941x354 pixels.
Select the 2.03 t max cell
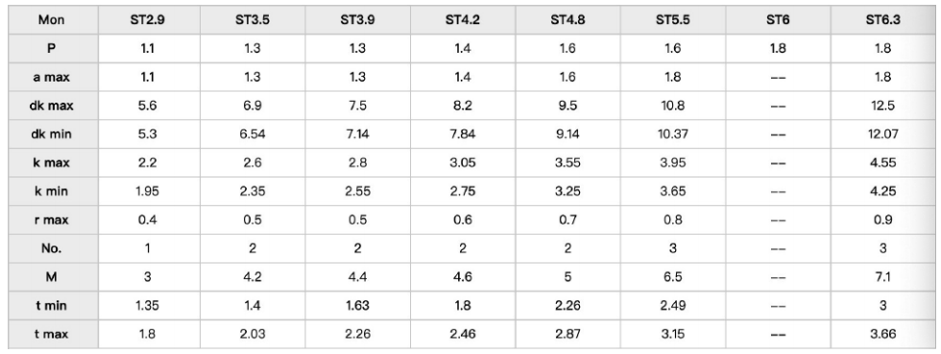click(x=253, y=334)
